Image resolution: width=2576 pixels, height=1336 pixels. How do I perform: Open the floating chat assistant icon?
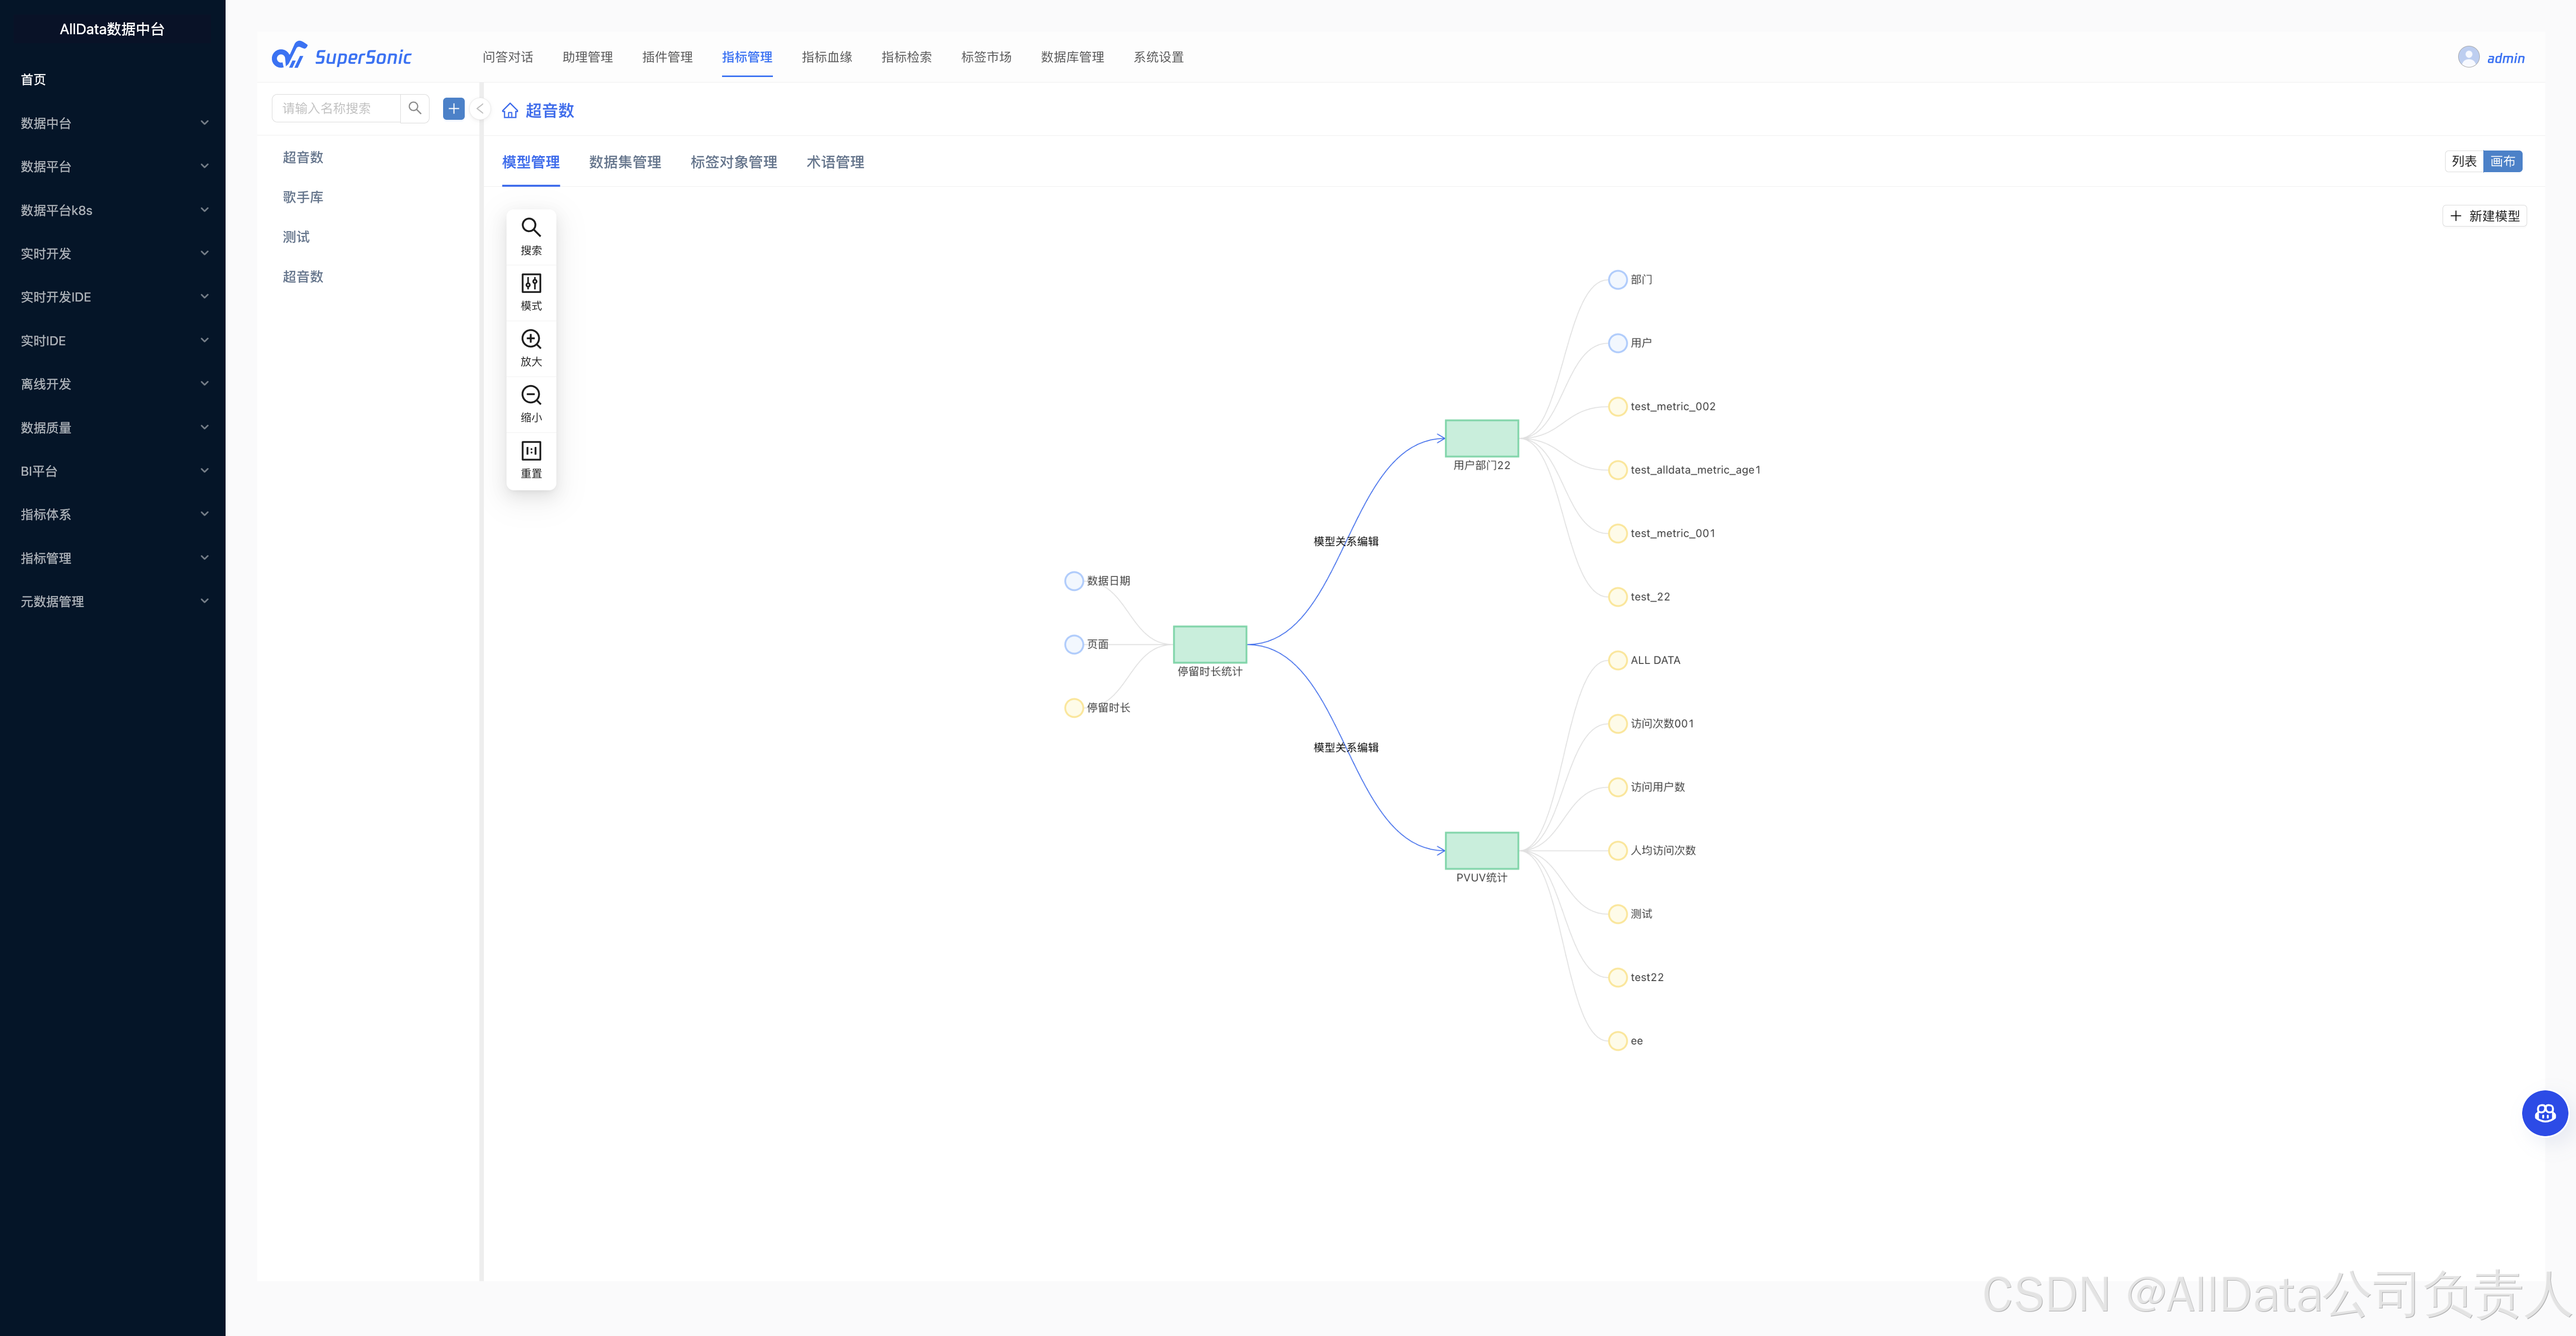(x=2544, y=1113)
